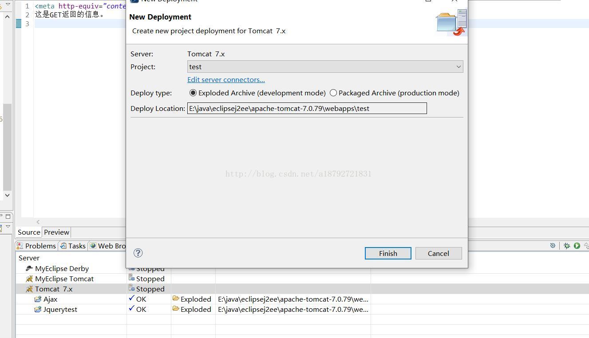Viewport: 589px width, 338px height.
Task: Click the Jquerytest Exploded folder icon
Action: (x=176, y=309)
